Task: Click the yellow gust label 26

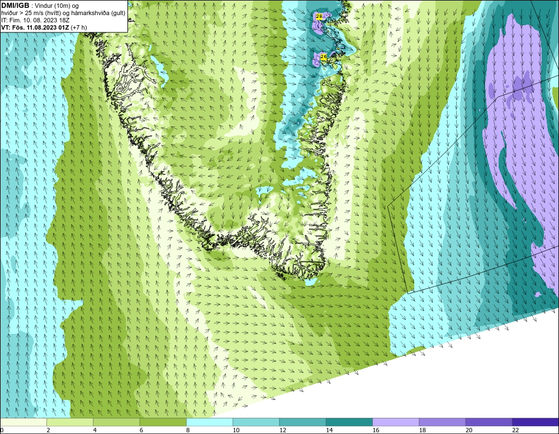Action: click(x=324, y=56)
